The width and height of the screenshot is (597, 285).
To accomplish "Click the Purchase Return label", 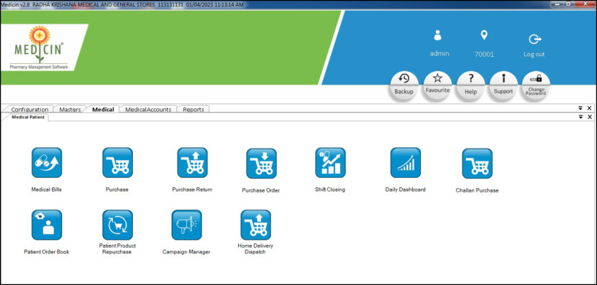I will point(192,190).
